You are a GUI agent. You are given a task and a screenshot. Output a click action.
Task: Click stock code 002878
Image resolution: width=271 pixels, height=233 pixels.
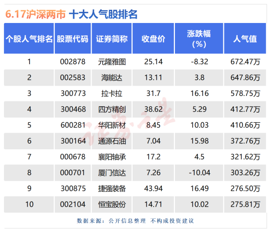(73, 62)
